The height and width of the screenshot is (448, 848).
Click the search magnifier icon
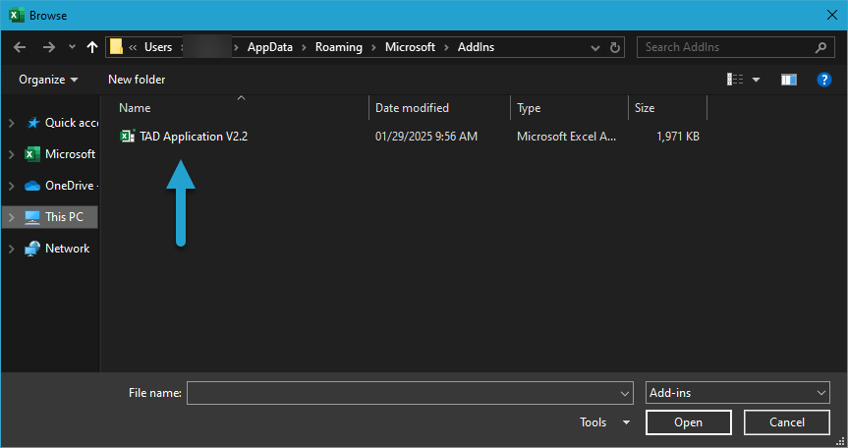(820, 47)
